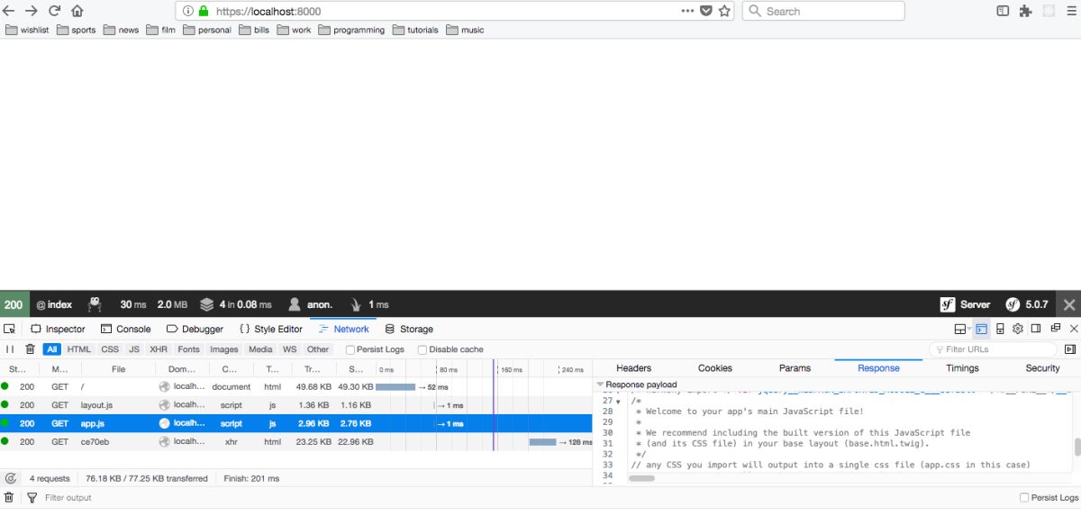Reload the current page
Image resolution: width=1081 pixels, height=525 pixels.
point(54,11)
